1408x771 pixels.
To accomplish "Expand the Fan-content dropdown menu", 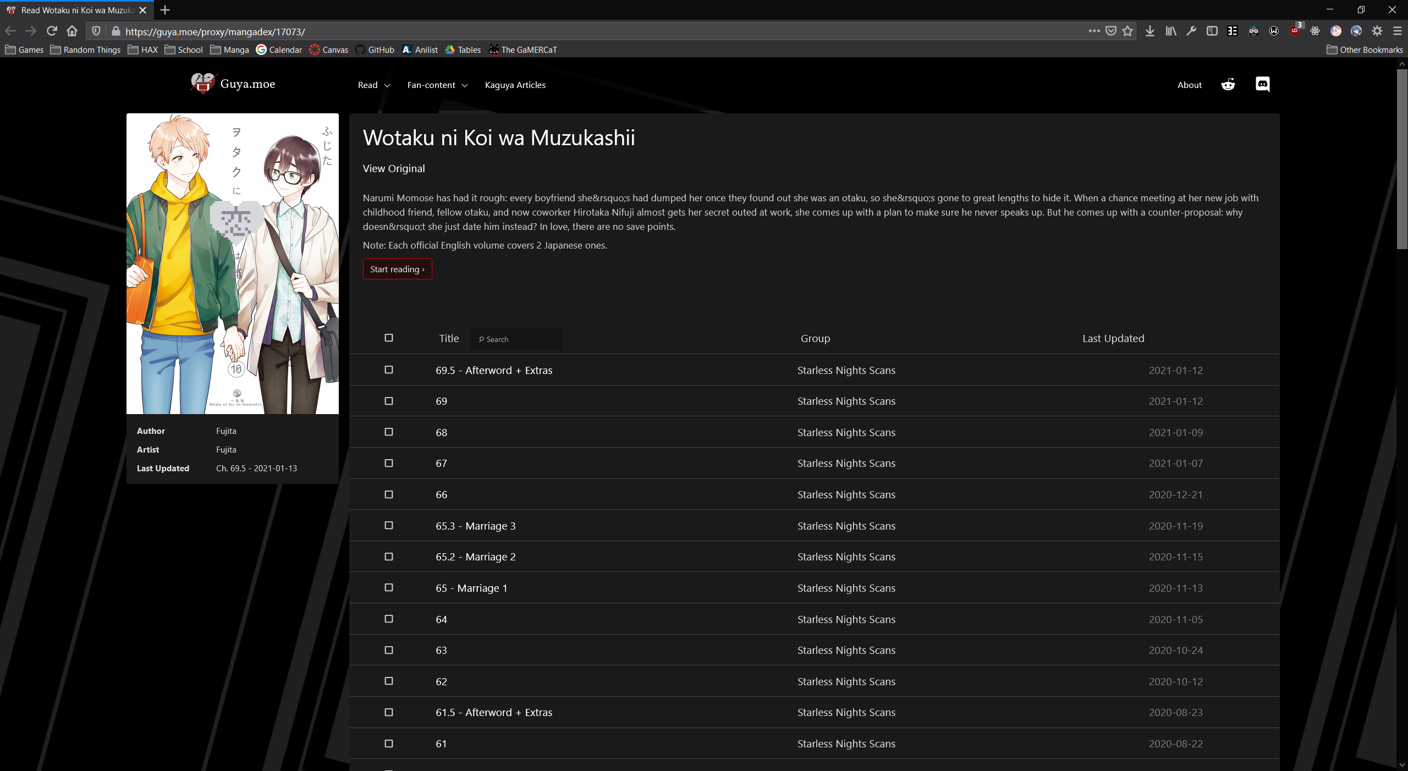I will 437,85.
